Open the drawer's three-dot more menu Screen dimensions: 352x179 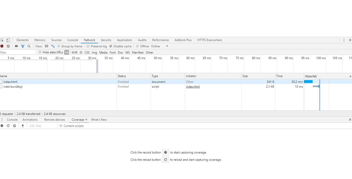click(2, 120)
